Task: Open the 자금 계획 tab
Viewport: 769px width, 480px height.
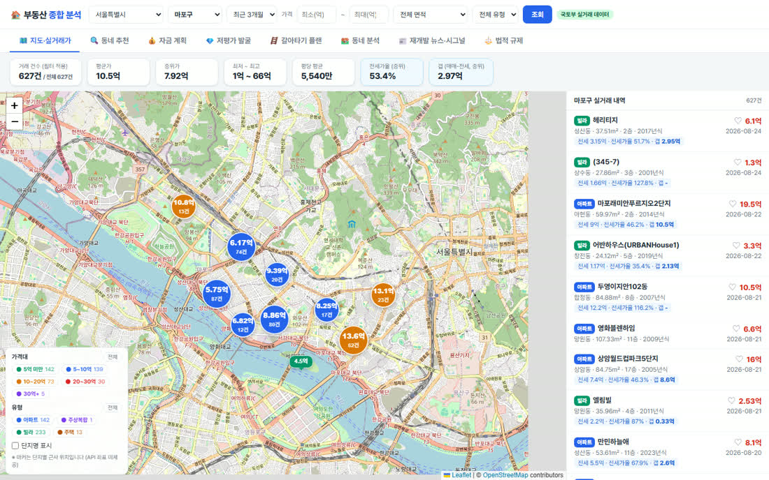Action: pyautogui.click(x=167, y=40)
